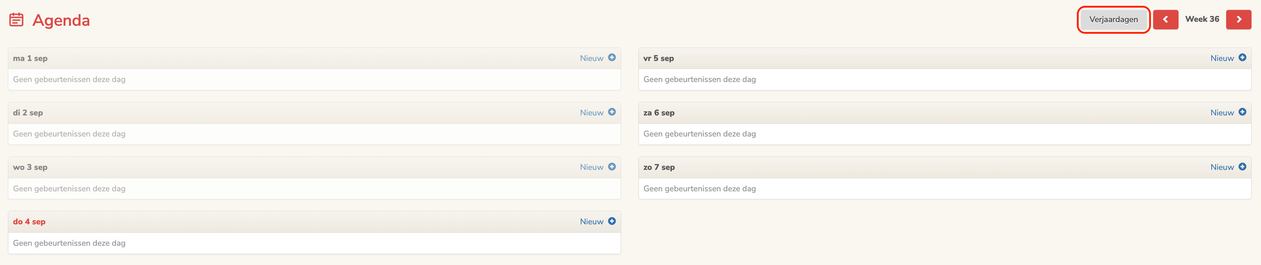Select the do 4 sep day header
The width and height of the screenshot is (1261, 265).
tap(29, 221)
